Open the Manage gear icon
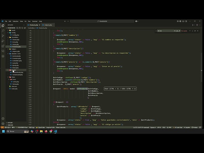The image size is (204, 153). point(3,124)
